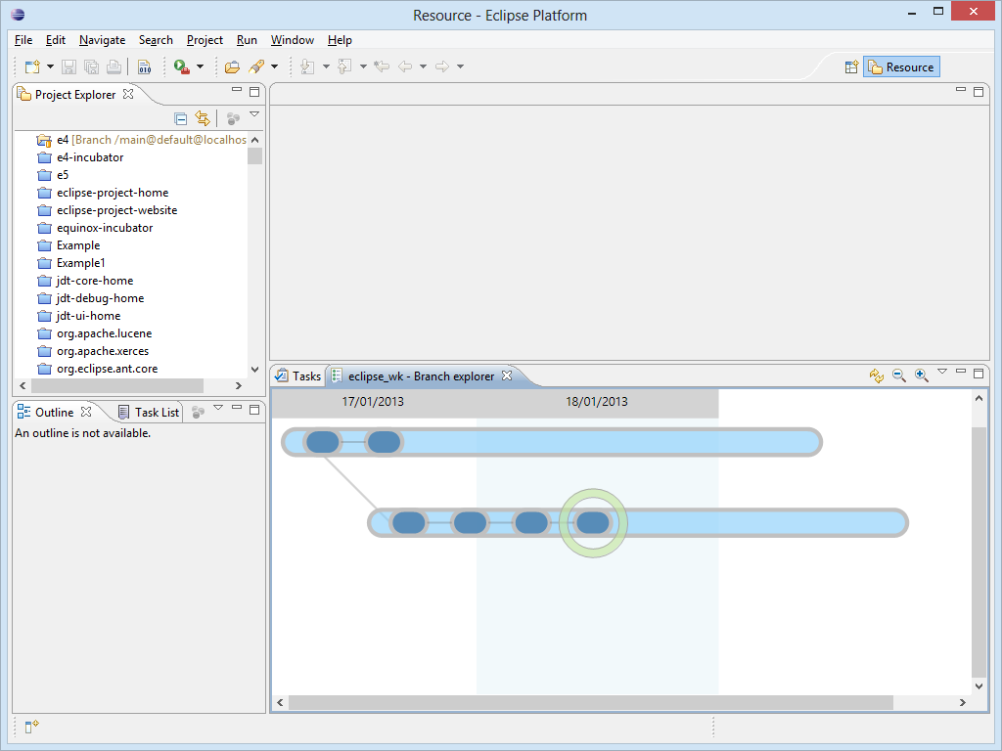Viewport: 1002px width, 751px height.
Task: Select the Example1 project
Action: pyautogui.click(x=70, y=263)
